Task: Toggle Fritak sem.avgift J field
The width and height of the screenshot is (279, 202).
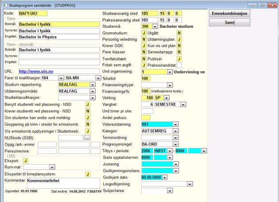Action: [x=144, y=65]
